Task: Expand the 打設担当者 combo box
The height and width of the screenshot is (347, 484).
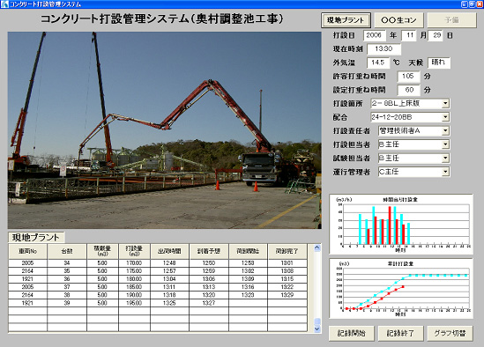Action: [x=445, y=144]
